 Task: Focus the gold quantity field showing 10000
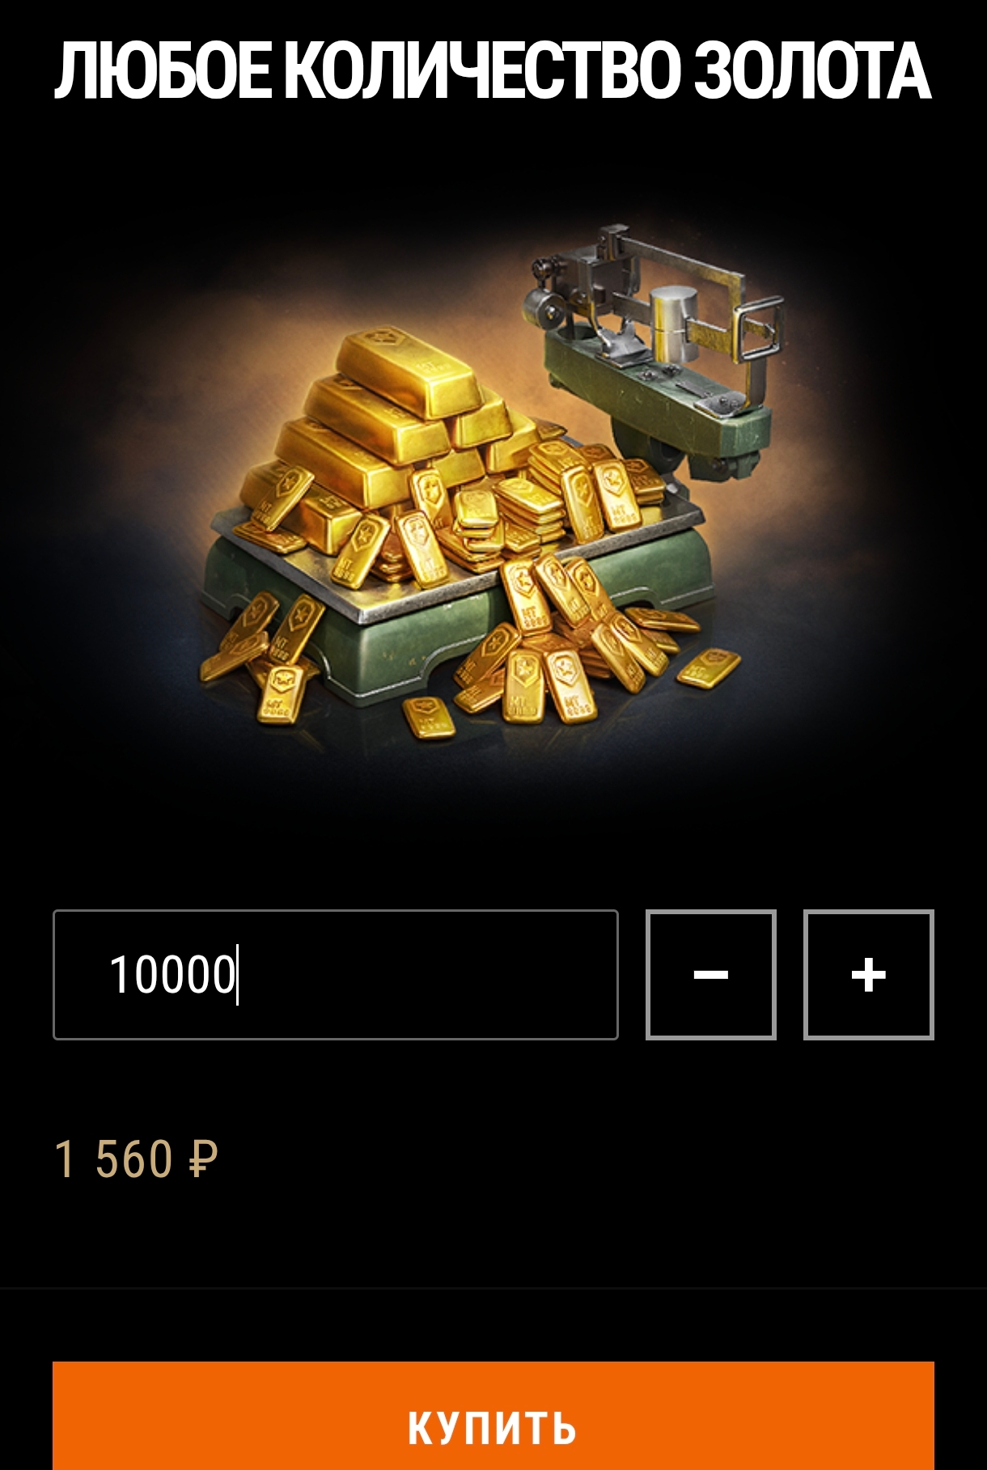(335, 974)
